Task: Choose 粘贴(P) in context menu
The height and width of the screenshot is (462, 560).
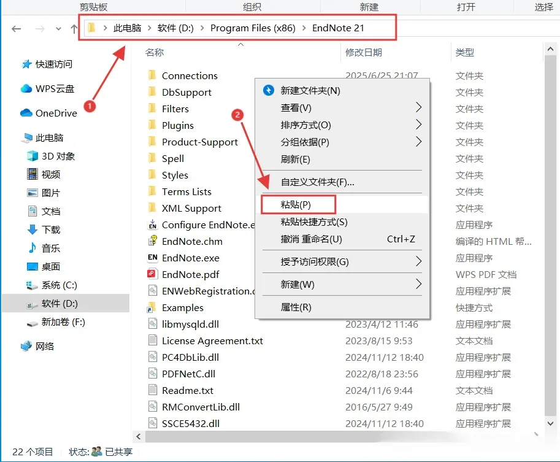Action: 343,205
